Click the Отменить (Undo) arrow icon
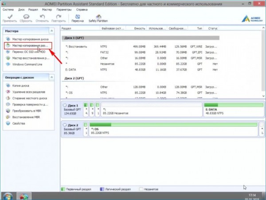Screen dimensions: 266x200 tap(42, 16)
